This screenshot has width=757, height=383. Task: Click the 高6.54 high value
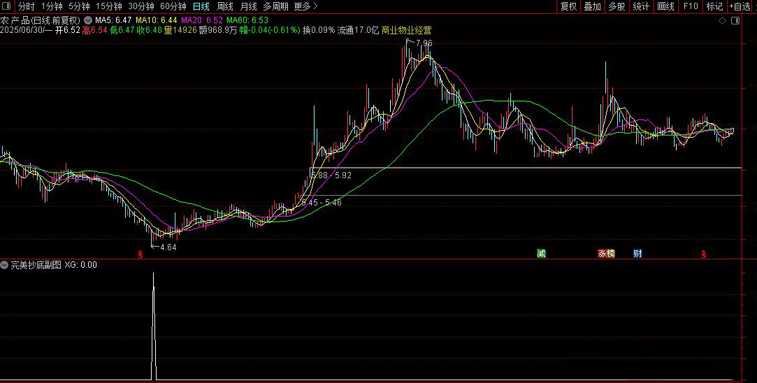click(x=94, y=30)
